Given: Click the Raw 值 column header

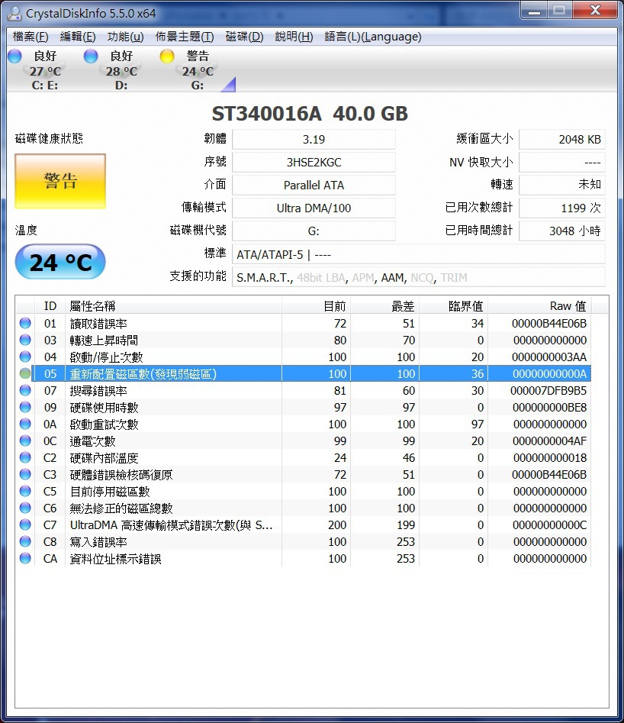Looking at the screenshot, I should pos(540,305).
